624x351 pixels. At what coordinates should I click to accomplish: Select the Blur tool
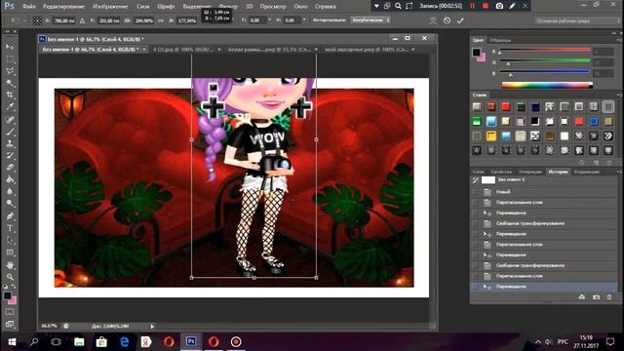pyautogui.click(x=10, y=191)
